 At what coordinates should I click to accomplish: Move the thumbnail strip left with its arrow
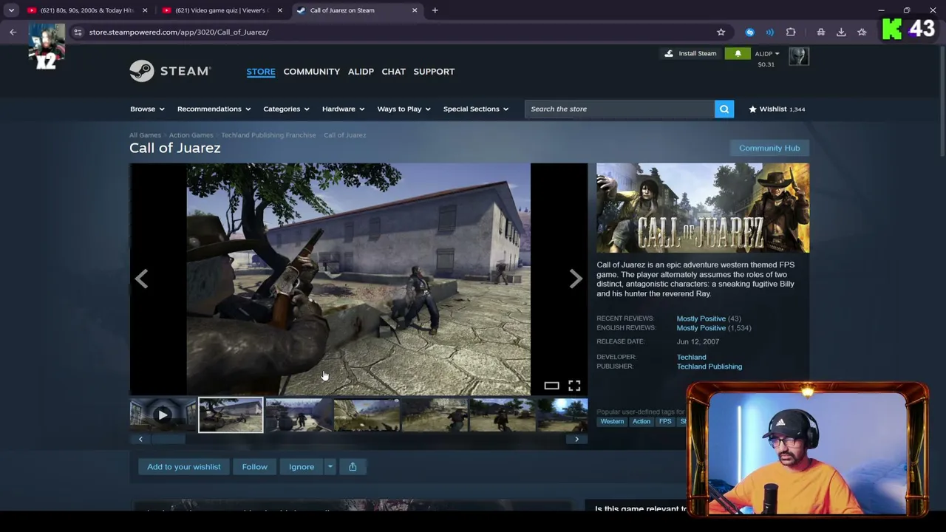[140, 439]
